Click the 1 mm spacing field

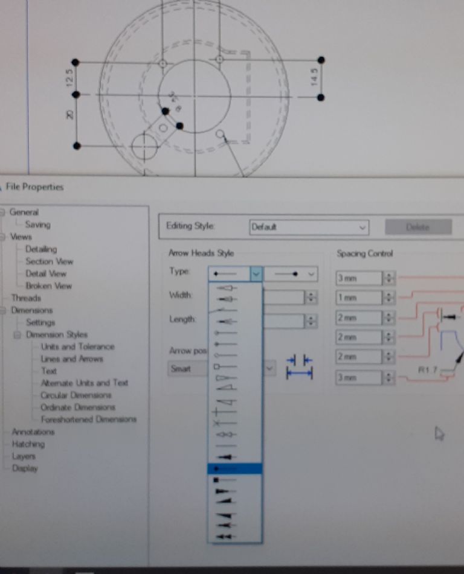click(359, 298)
